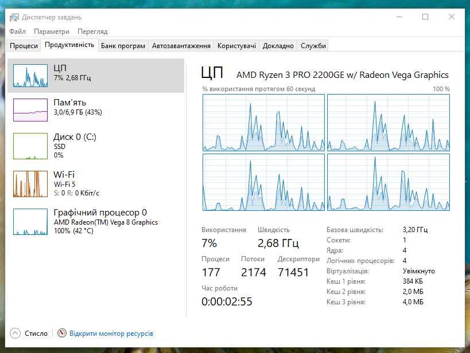Switch to the Автозавантаження tab
This screenshot has height=353, width=470.
point(181,46)
